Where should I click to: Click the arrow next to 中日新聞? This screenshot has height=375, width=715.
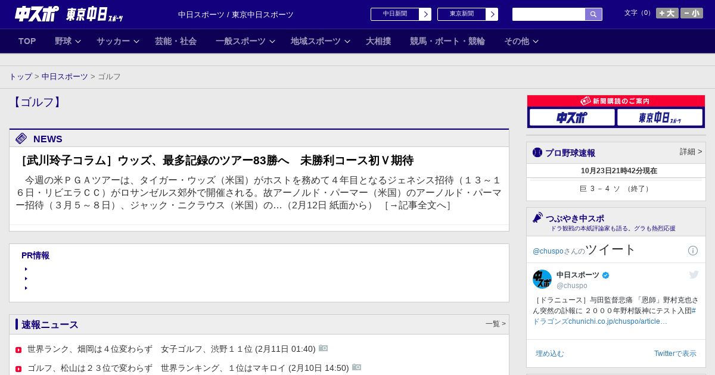[425, 14]
